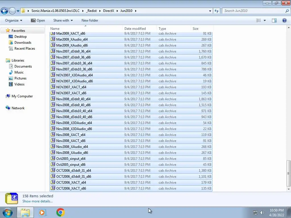Launch Windows Media Player from taskbar

point(43,212)
